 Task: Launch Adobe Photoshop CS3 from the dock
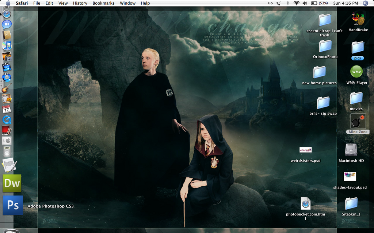[13, 205]
